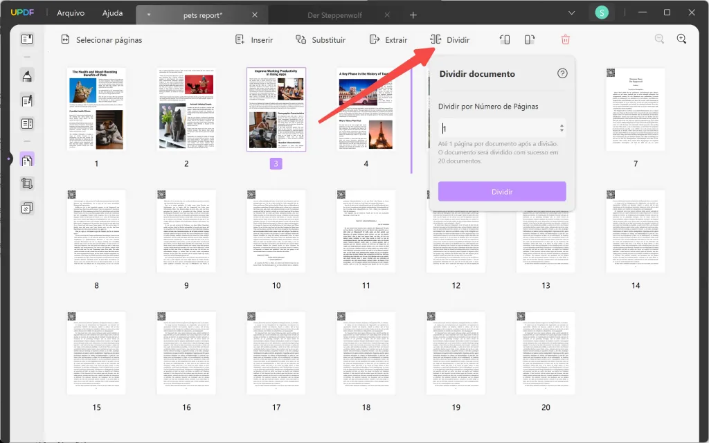Open the Reader view icon in sidebar
The image size is (709, 443).
click(26, 39)
